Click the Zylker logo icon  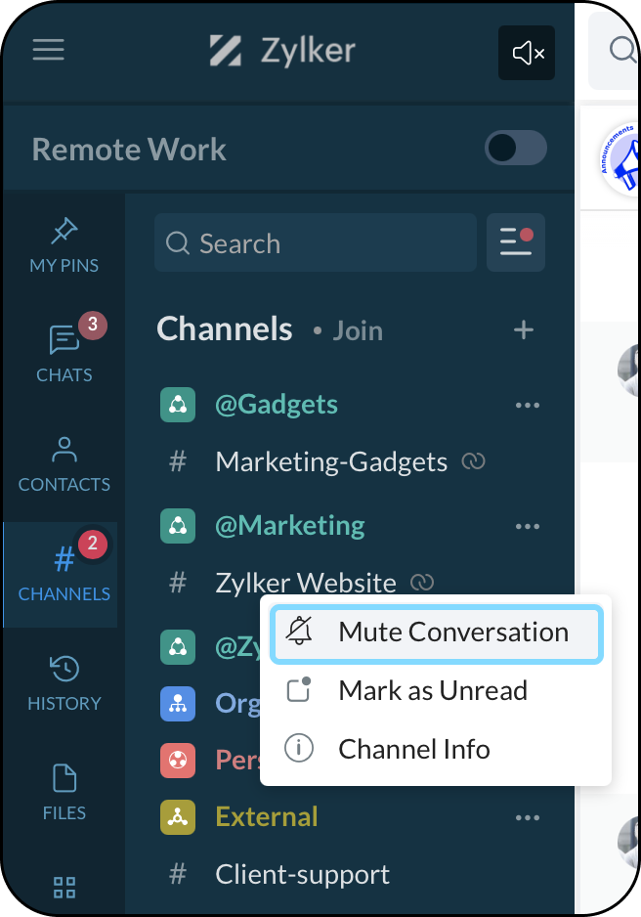coord(226,50)
